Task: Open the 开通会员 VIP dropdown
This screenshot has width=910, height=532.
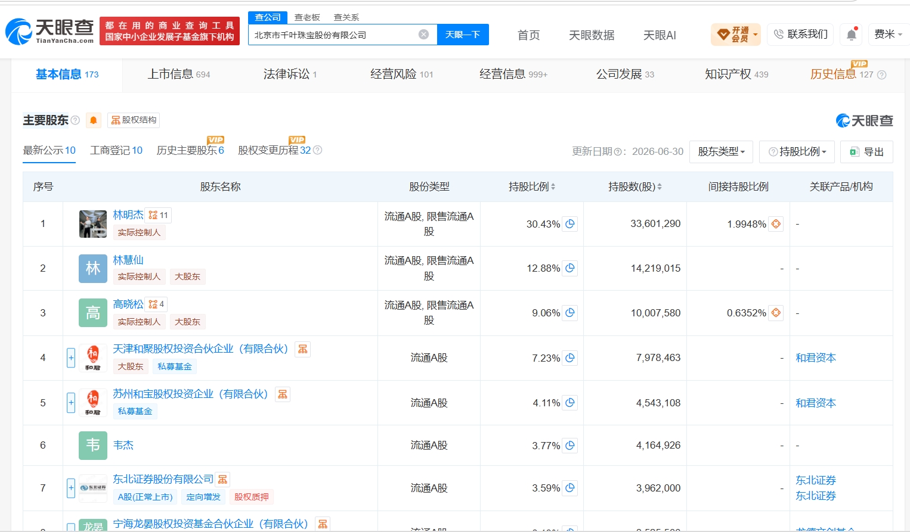Action: click(736, 35)
